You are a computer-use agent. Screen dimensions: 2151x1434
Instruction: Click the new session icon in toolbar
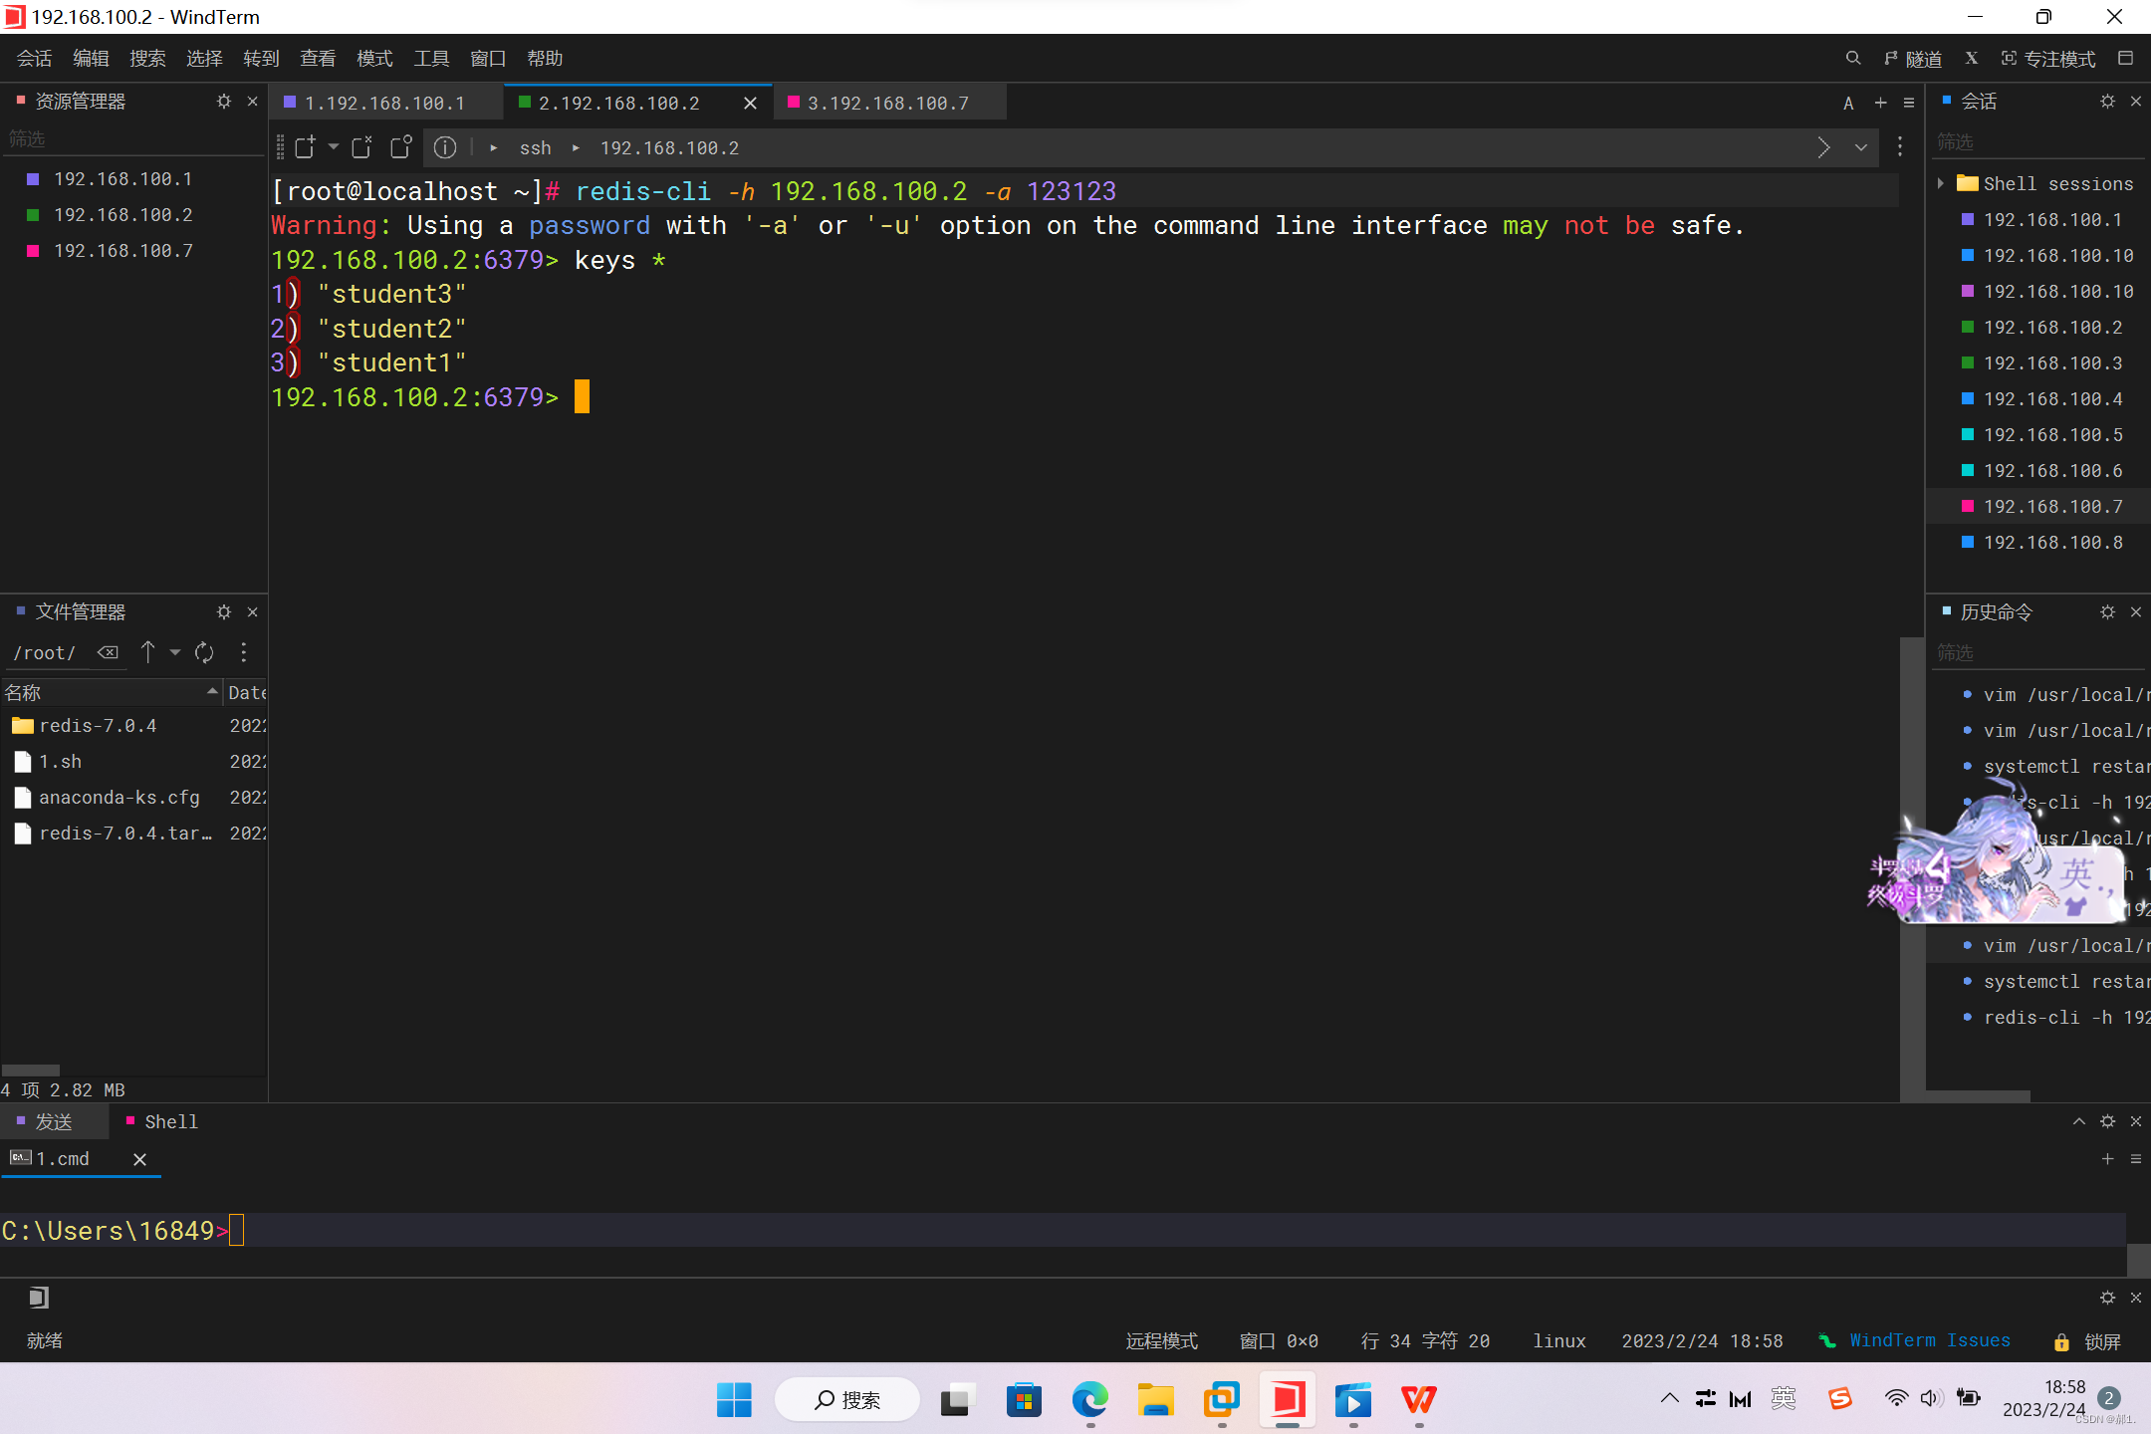[x=305, y=147]
